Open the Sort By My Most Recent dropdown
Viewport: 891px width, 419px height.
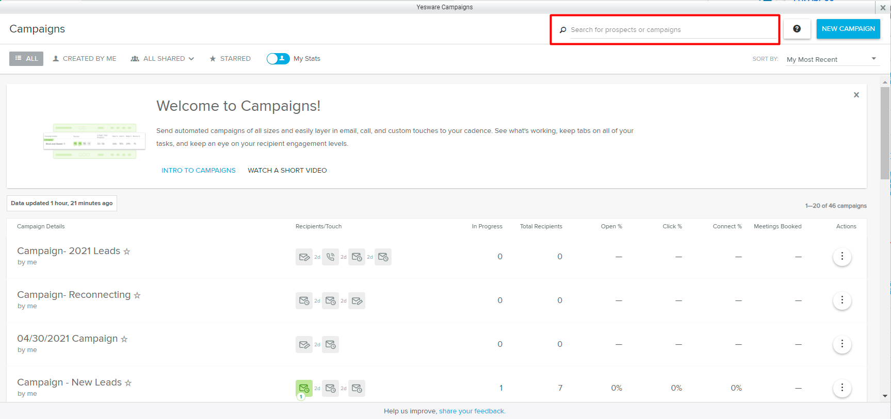coord(832,59)
